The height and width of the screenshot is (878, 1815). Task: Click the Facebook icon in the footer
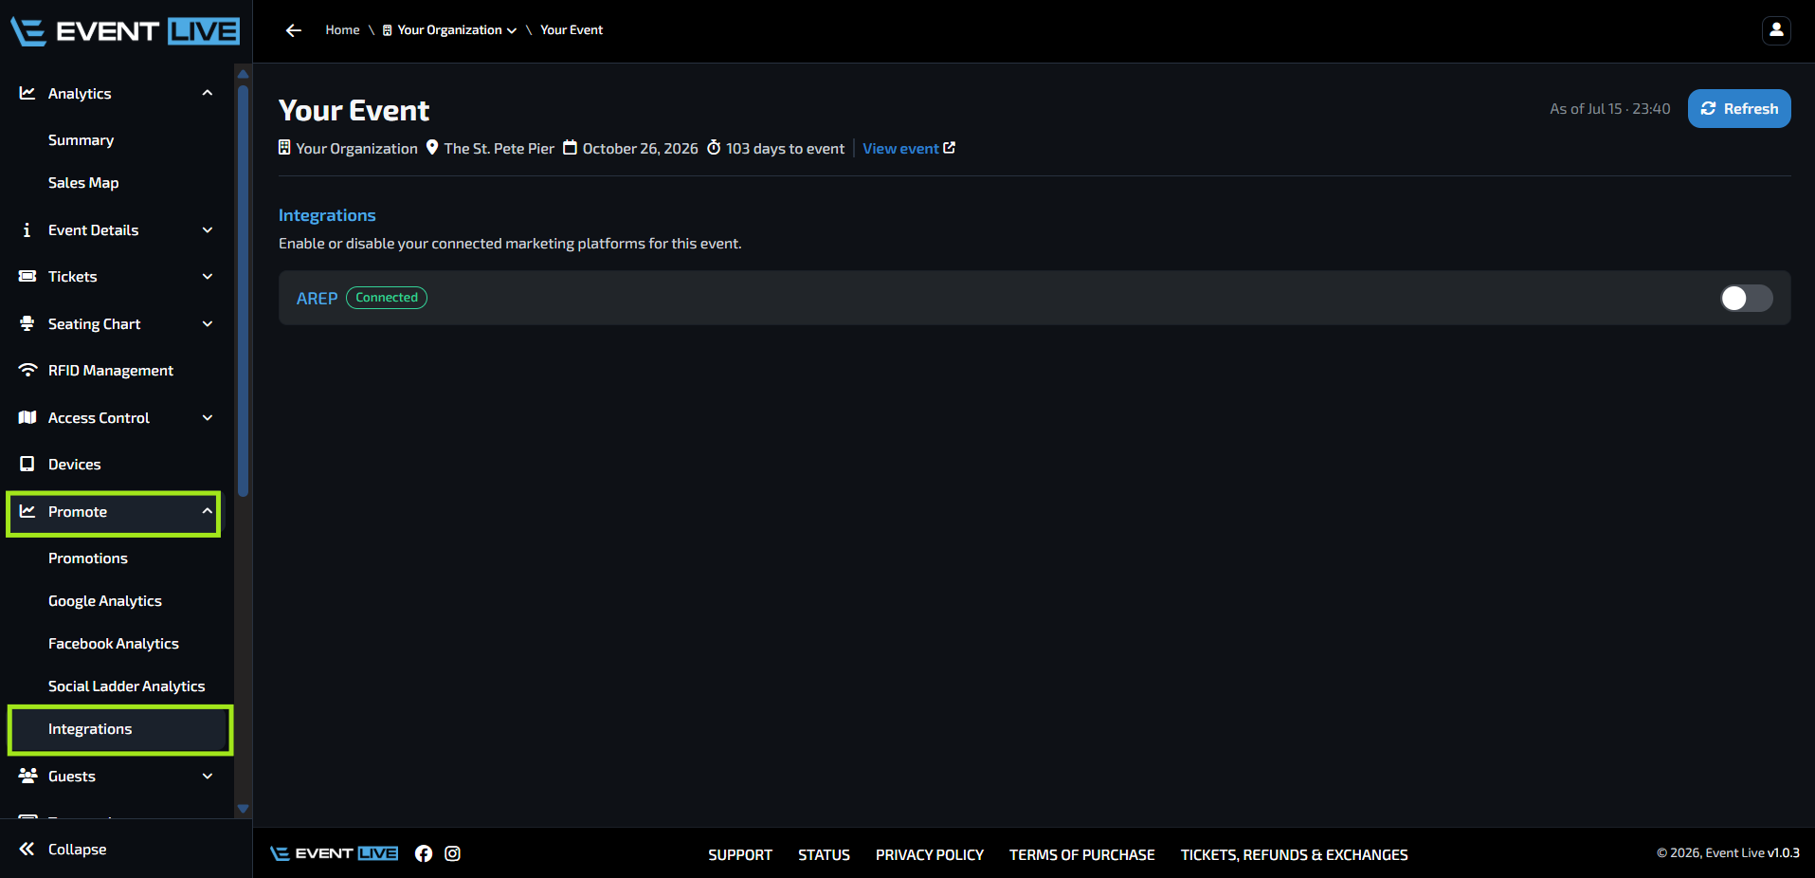[x=424, y=853]
